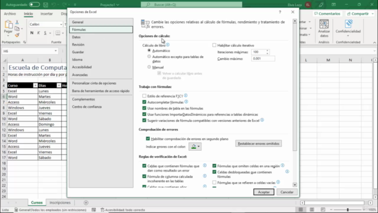378x213 pixels.
Task: Uncheck Habilitar comprobación de errores en segundo plano
Action: coord(148,138)
